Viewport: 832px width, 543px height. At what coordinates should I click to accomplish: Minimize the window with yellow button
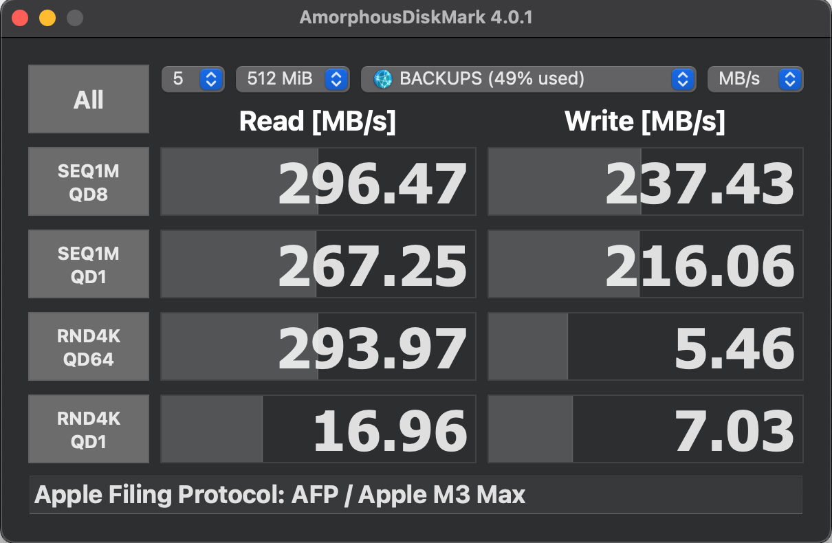47,19
